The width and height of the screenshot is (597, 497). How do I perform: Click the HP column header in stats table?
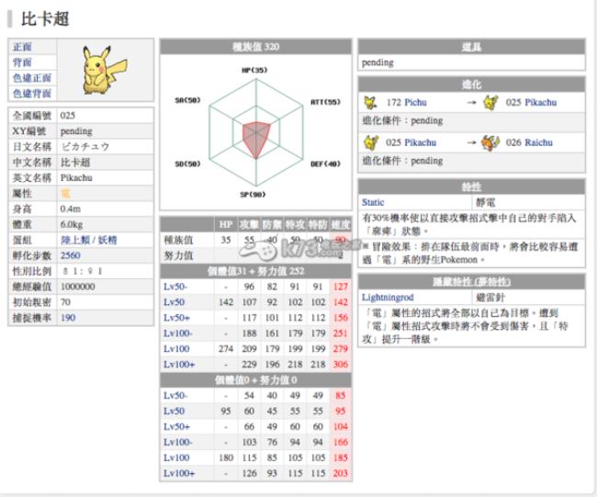(x=226, y=225)
